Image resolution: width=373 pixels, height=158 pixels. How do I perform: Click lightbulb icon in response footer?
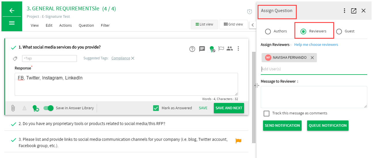pos(35,108)
